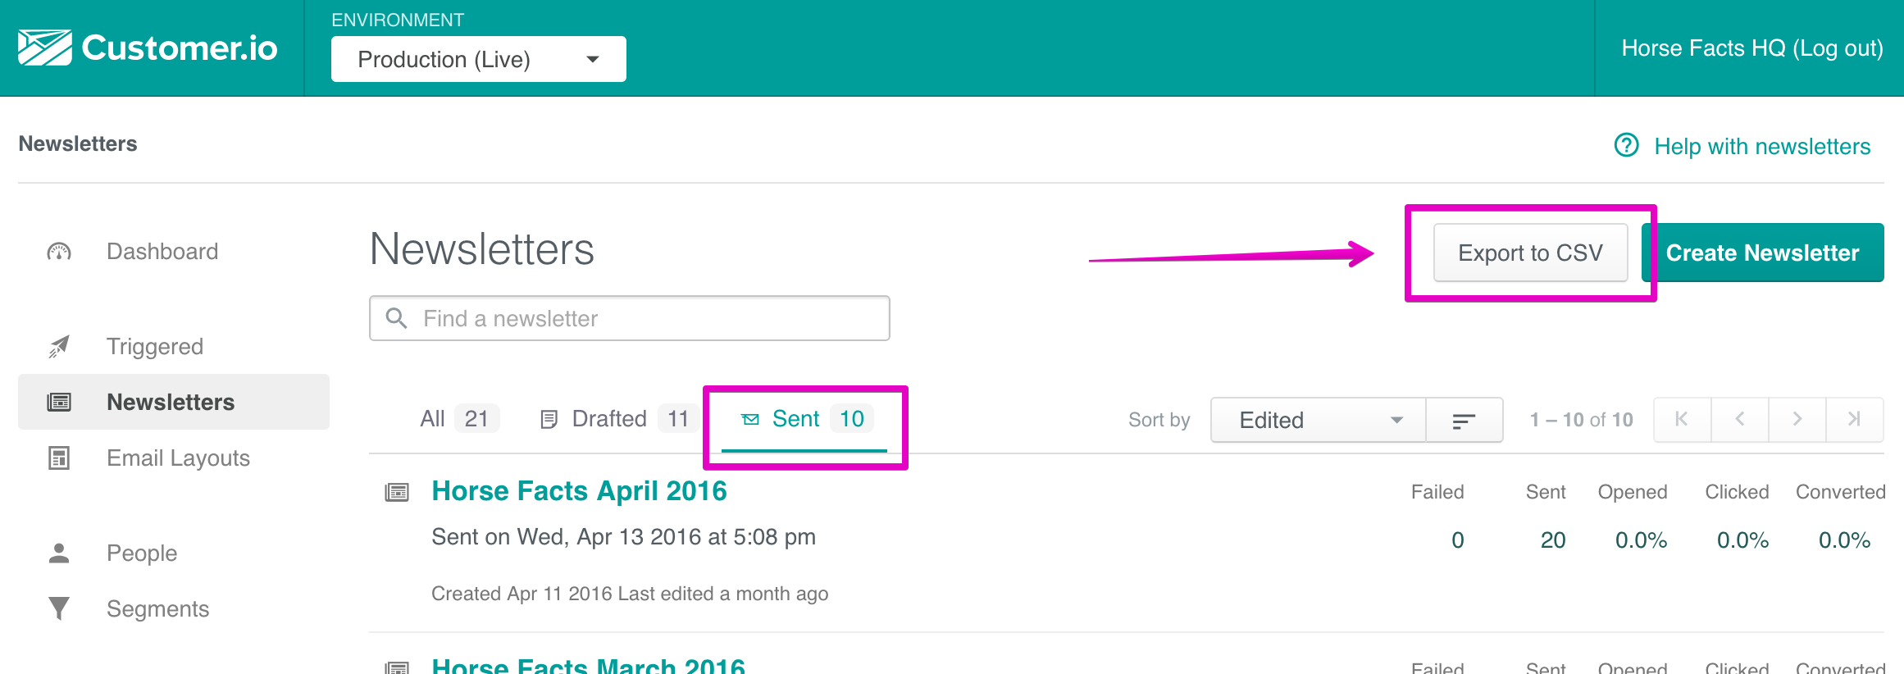Screen dimensions: 1904x674
Task: Click the Triggered rocket icon
Action: (x=59, y=347)
